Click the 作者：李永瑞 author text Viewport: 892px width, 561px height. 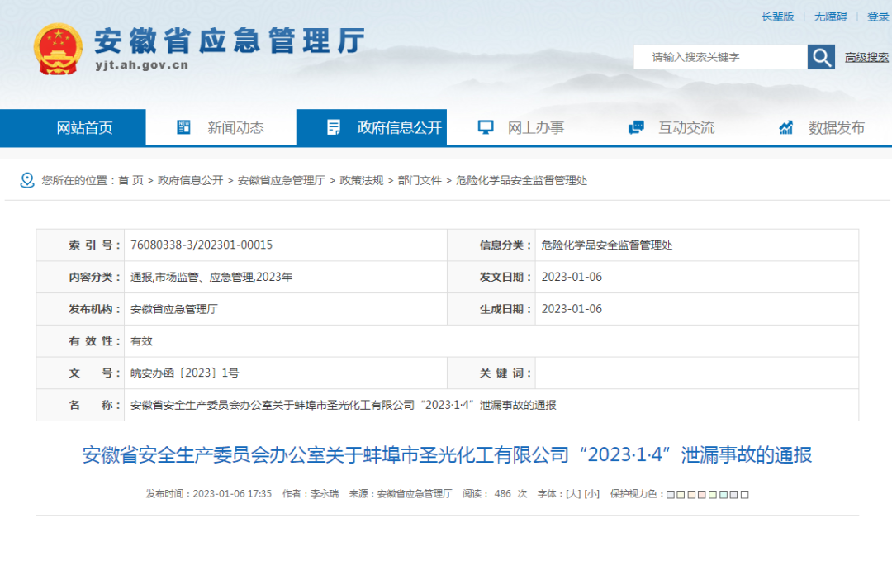pos(311,494)
